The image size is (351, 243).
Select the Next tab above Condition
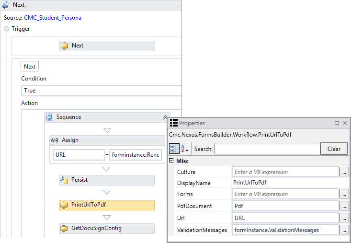30,67
